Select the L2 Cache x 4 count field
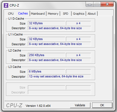 pos(78,55)
